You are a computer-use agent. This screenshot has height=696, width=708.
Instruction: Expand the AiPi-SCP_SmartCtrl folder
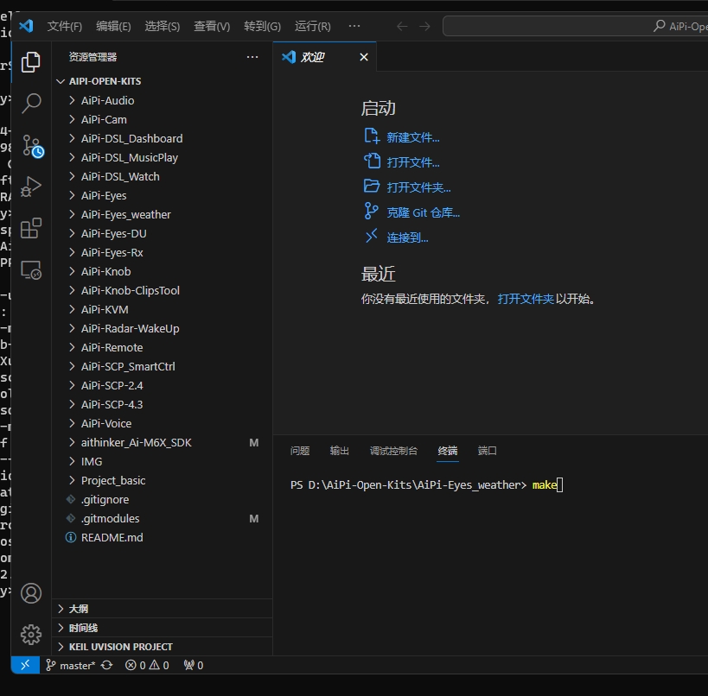pyautogui.click(x=163, y=366)
